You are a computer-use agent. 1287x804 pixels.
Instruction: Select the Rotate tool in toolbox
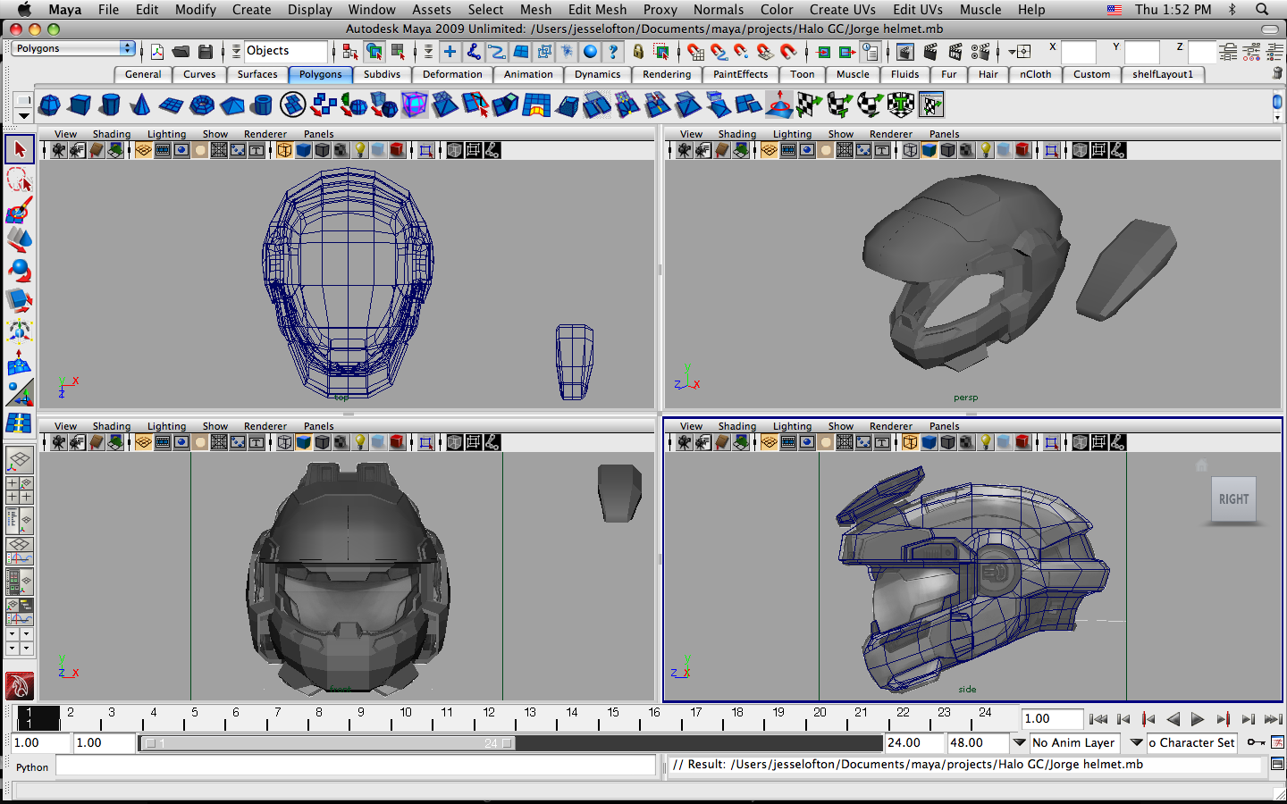coord(20,271)
